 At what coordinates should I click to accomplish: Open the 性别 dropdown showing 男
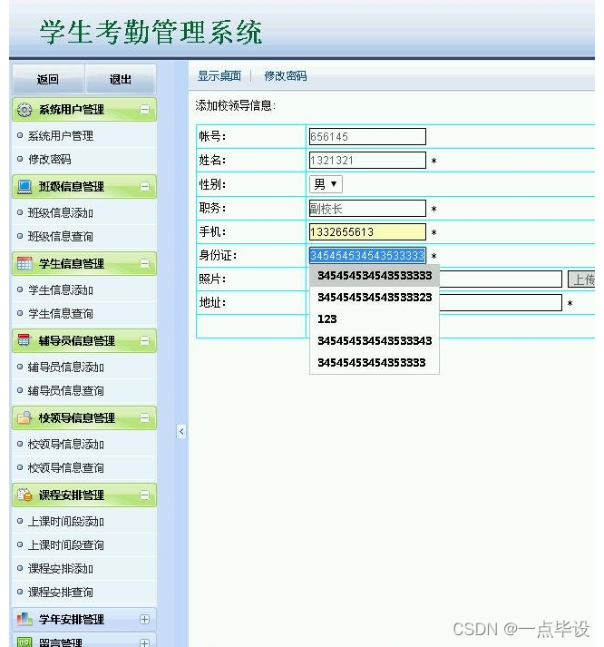(326, 184)
